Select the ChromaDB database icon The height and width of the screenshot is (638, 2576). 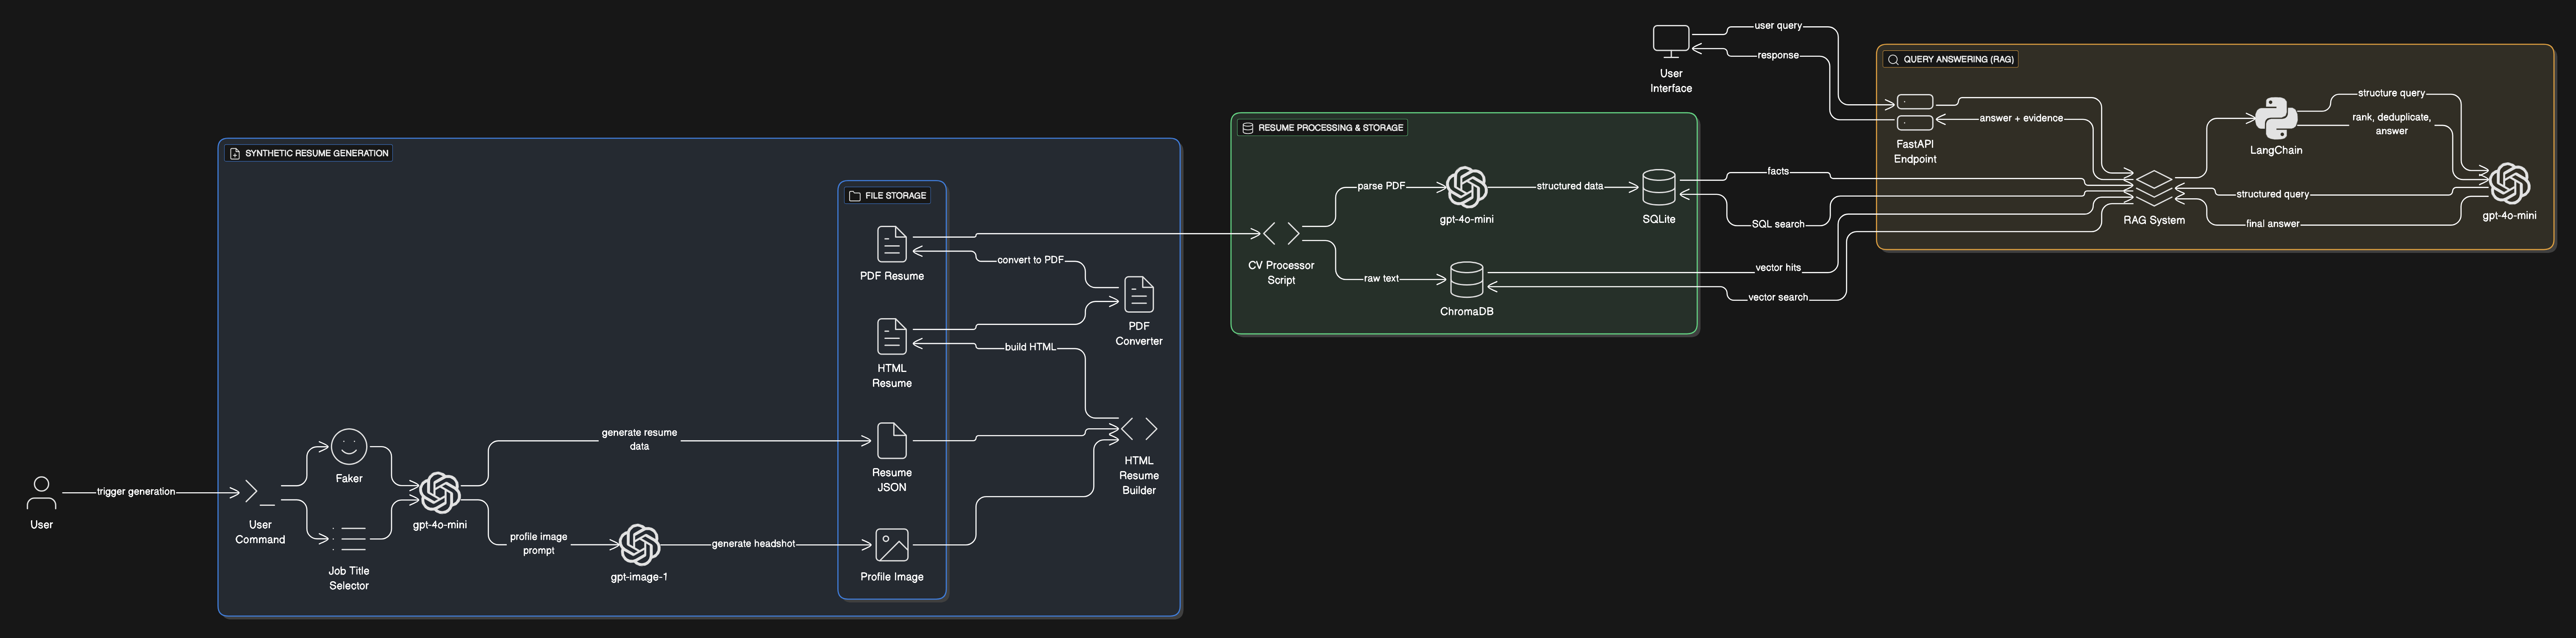tap(1466, 280)
